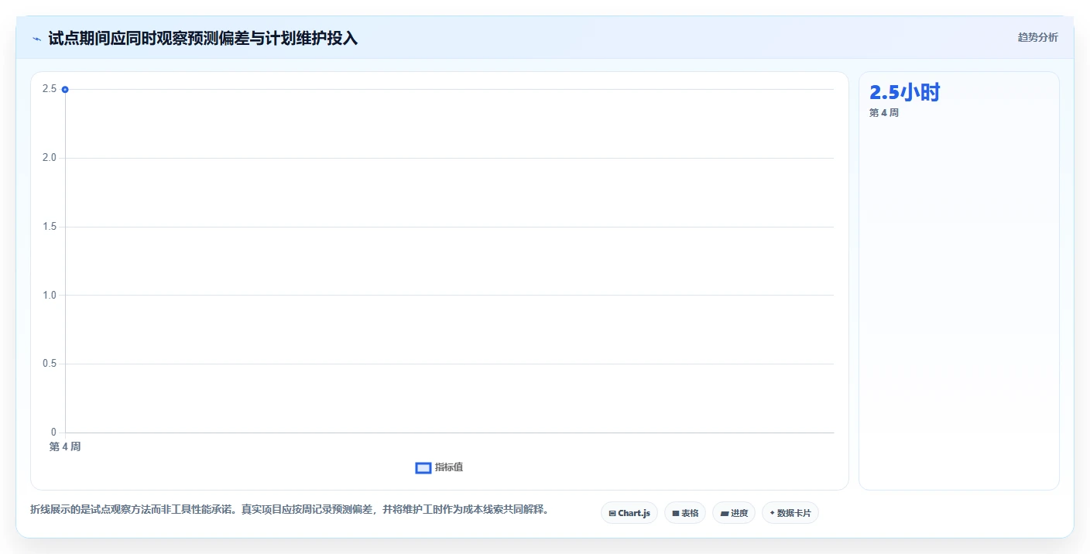Click the 进度 tag chip
The height and width of the screenshot is (554, 1090).
coord(734,513)
